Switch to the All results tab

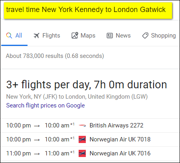point(14,36)
